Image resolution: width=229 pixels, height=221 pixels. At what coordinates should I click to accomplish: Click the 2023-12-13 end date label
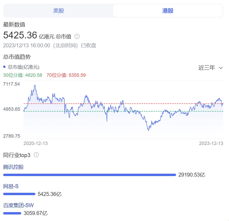click(211, 143)
